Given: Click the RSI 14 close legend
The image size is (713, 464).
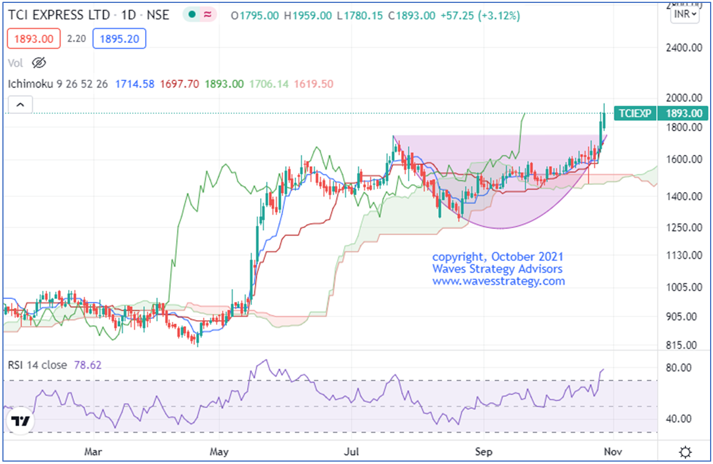Looking at the screenshot, I should pos(38,365).
